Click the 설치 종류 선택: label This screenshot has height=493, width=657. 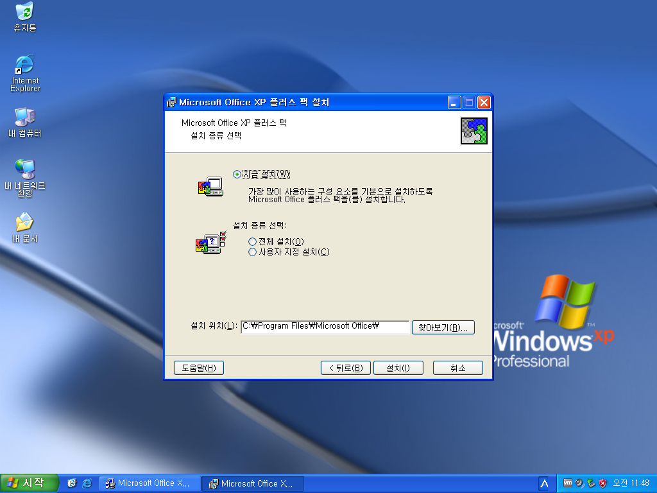pos(260,225)
